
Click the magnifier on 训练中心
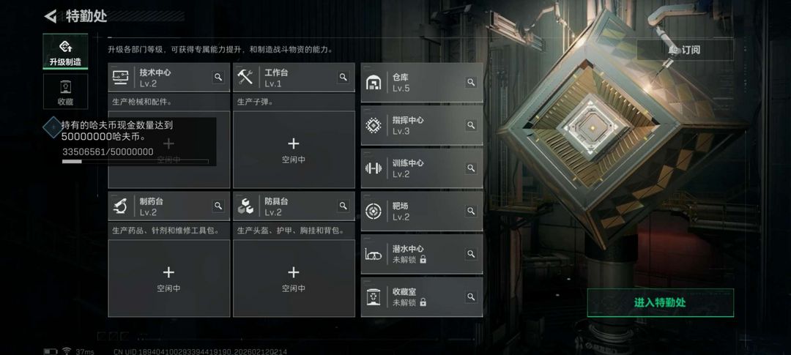pos(471,168)
